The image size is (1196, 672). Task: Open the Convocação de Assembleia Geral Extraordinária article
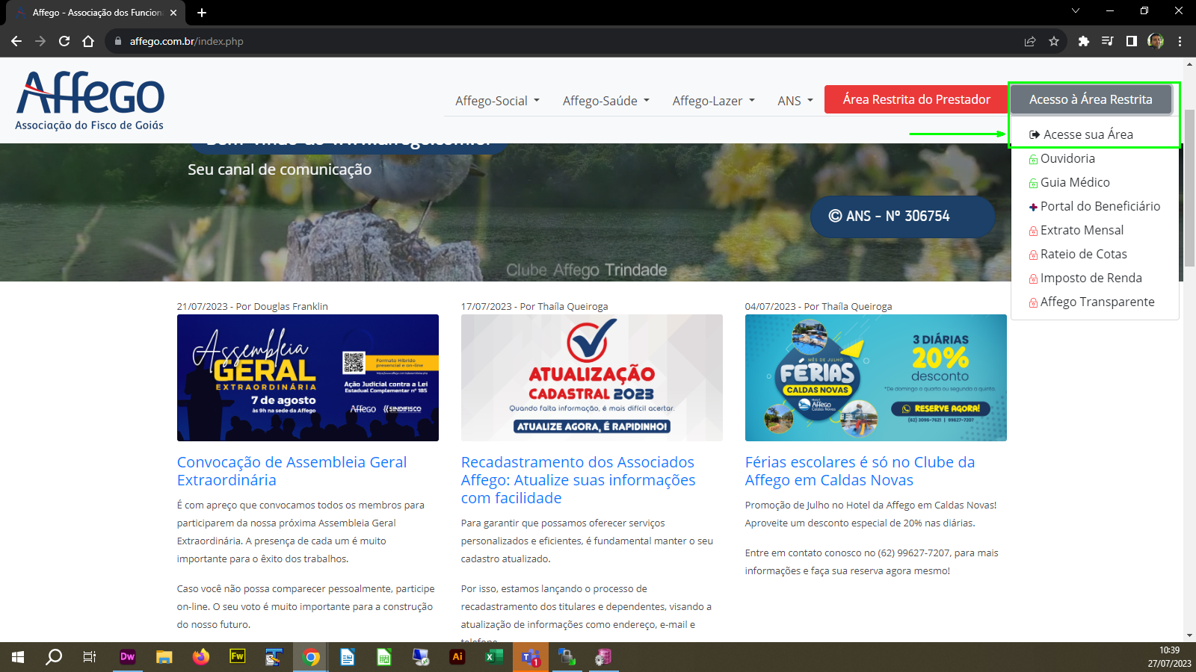292,471
